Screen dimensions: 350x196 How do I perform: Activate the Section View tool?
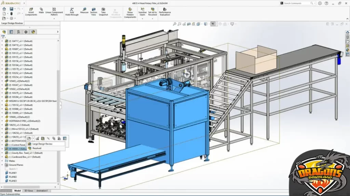[94, 11]
